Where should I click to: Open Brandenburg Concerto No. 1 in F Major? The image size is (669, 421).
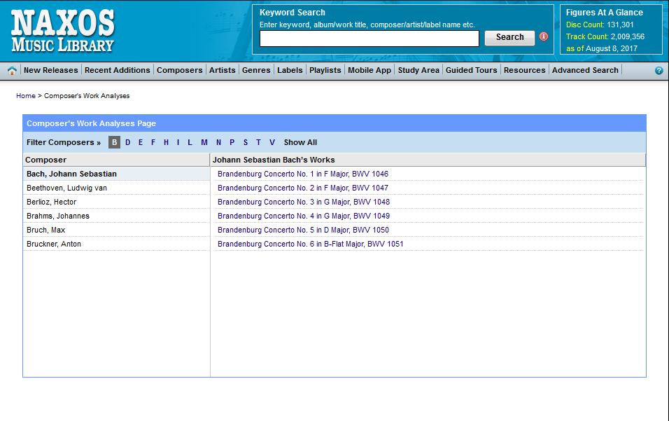303,174
